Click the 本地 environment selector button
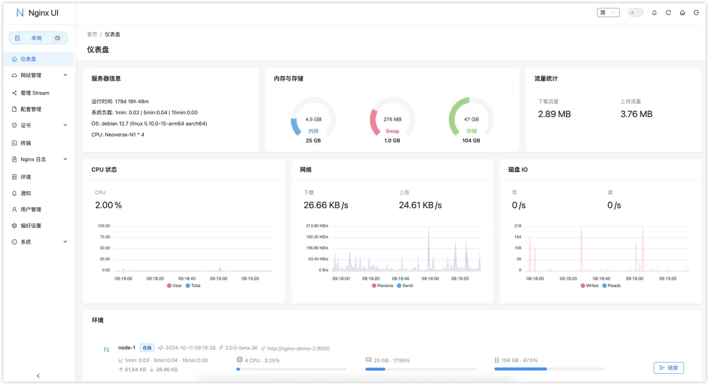Image resolution: width=709 pixels, height=385 pixels. coord(39,38)
